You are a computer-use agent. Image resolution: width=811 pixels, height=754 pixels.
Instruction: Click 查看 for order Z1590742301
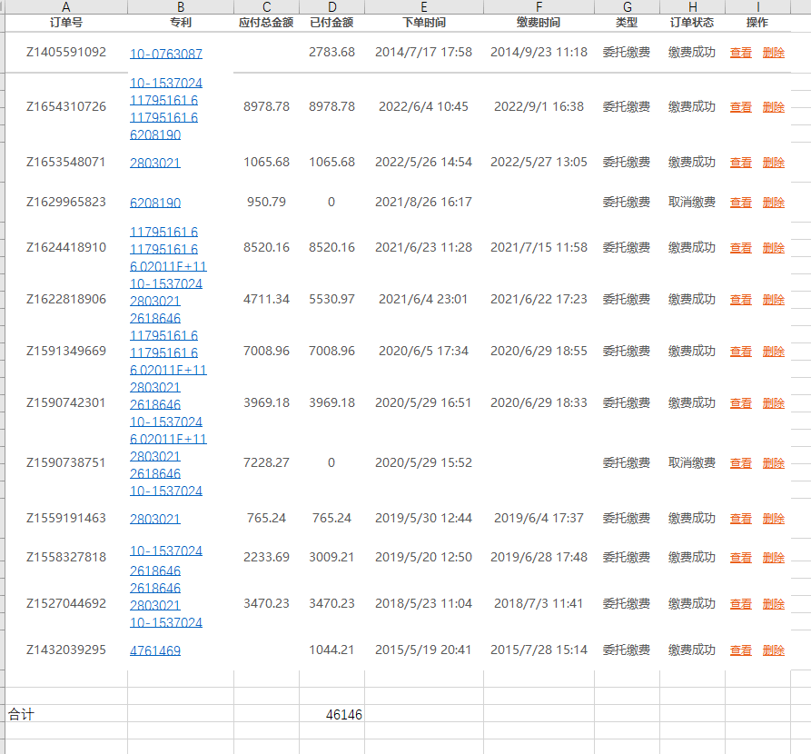click(741, 403)
